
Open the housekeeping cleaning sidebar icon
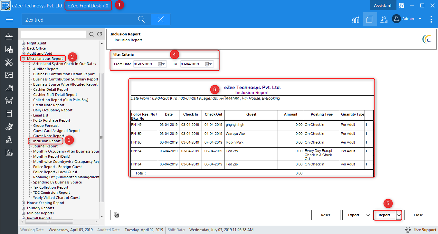point(9,126)
